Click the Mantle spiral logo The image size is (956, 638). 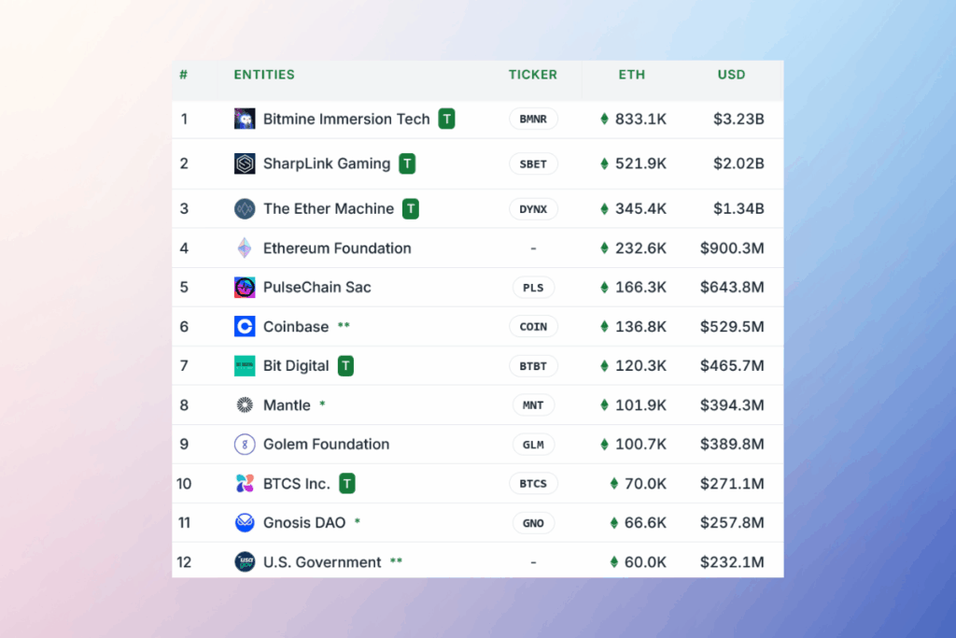click(244, 404)
